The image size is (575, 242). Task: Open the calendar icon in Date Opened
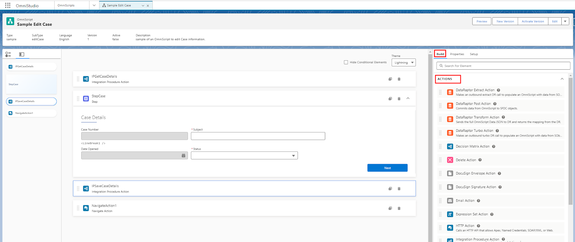pyautogui.click(x=183, y=155)
